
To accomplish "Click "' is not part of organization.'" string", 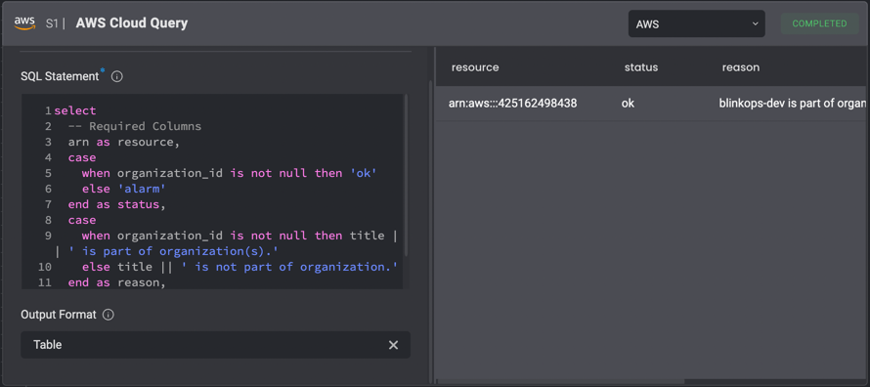I will click(x=289, y=267).
